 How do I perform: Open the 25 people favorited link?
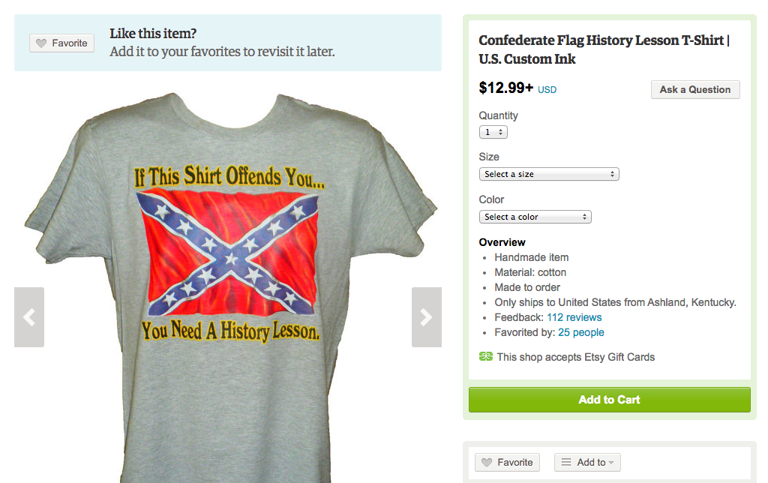[x=580, y=332]
